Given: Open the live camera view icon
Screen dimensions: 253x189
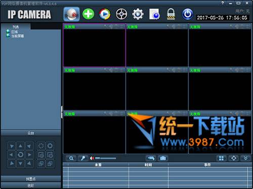Looking at the screenshot, I should pos(72,14).
